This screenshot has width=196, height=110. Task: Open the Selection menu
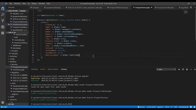pyautogui.click(x=17, y=3)
